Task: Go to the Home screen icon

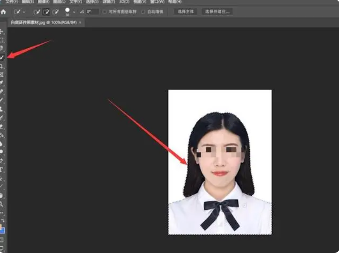Action: 3,12
